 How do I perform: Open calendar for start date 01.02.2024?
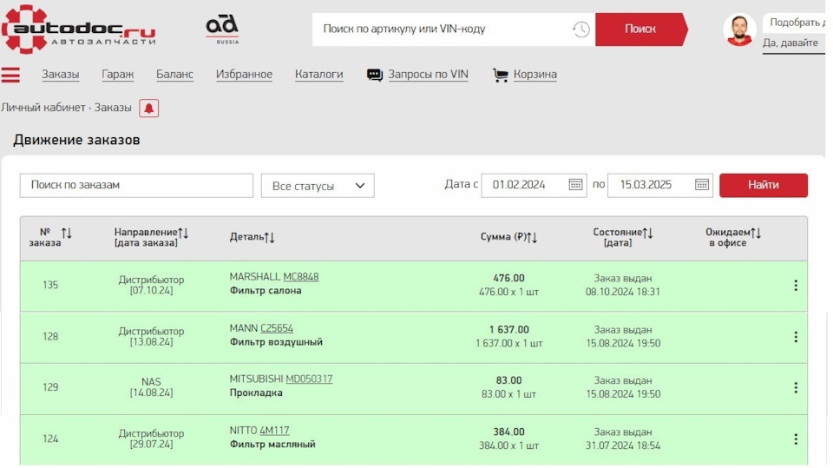pyautogui.click(x=575, y=185)
